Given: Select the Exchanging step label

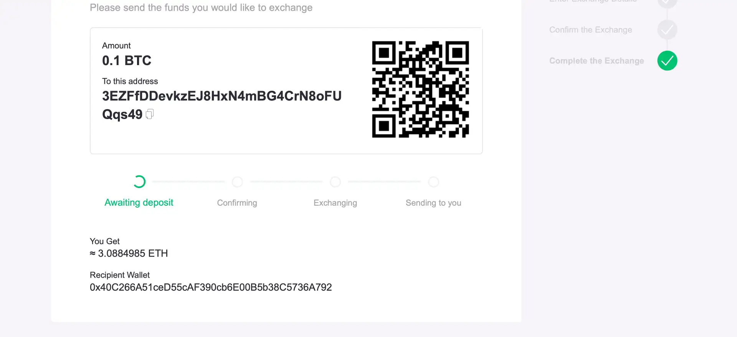Looking at the screenshot, I should tap(335, 203).
